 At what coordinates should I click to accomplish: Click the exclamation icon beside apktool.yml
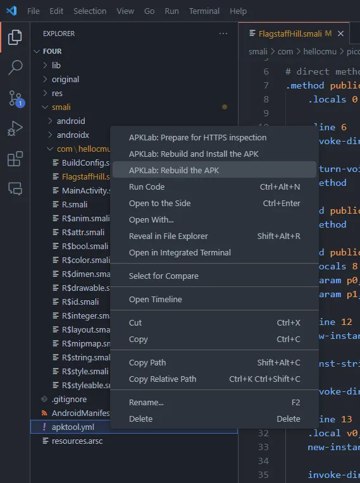[44, 427]
